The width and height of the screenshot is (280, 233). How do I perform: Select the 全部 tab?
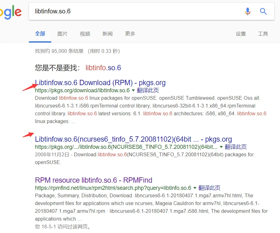[40, 34]
